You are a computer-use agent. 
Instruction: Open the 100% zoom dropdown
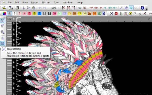tap(58, 8)
